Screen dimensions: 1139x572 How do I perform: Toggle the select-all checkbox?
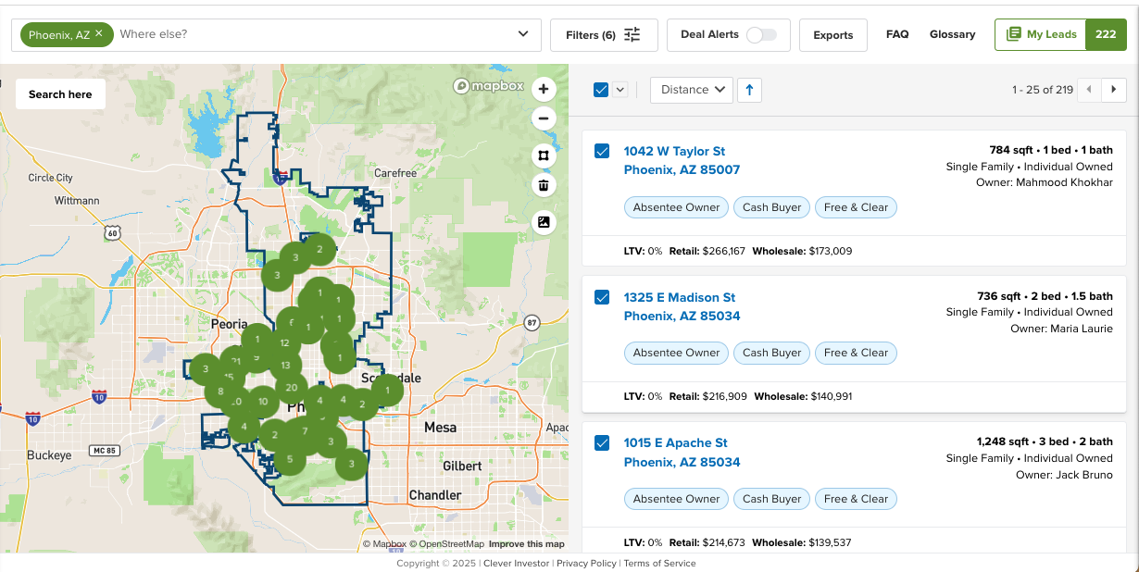click(601, 90)
